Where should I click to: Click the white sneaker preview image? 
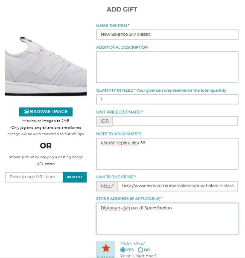(x=46, y=66)
